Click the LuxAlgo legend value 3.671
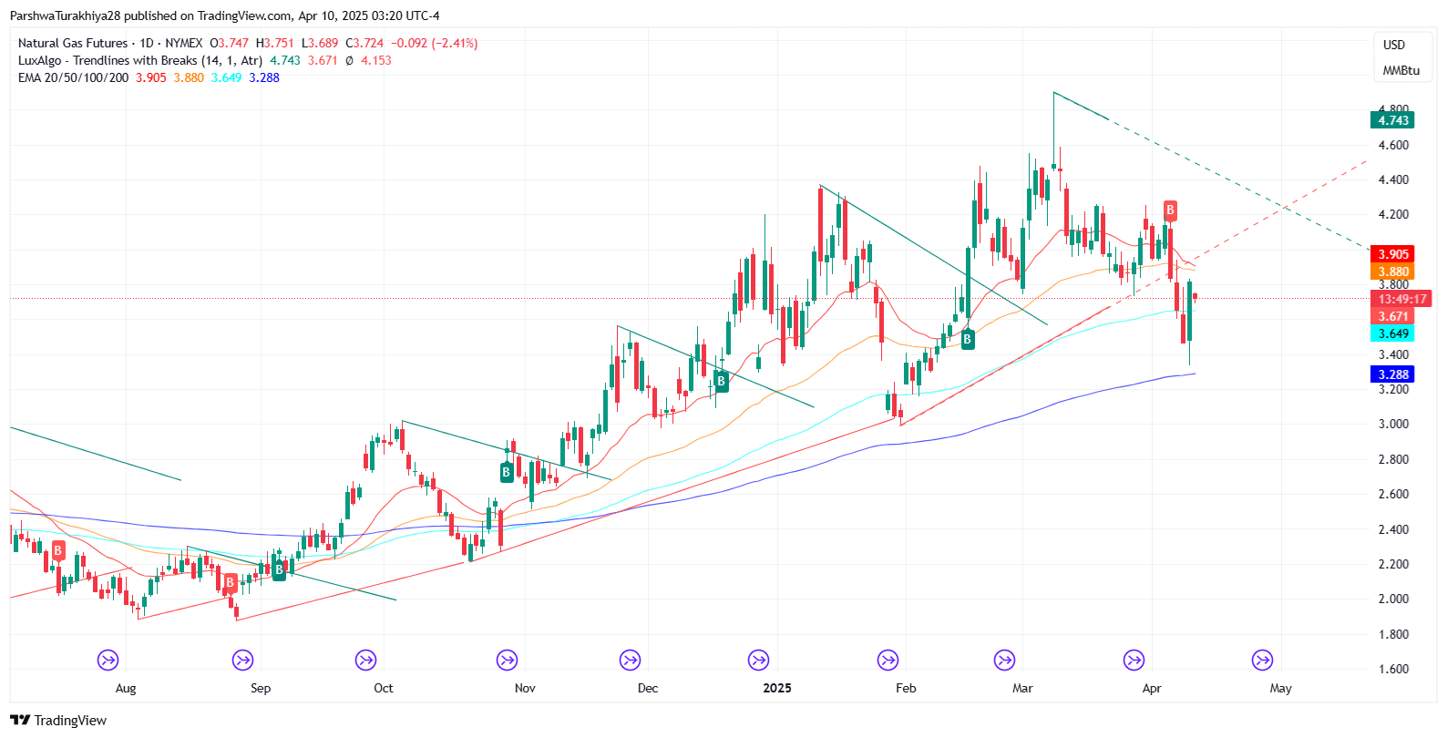The width and height of the screenshot is (1447, 738). click(323, 60)
